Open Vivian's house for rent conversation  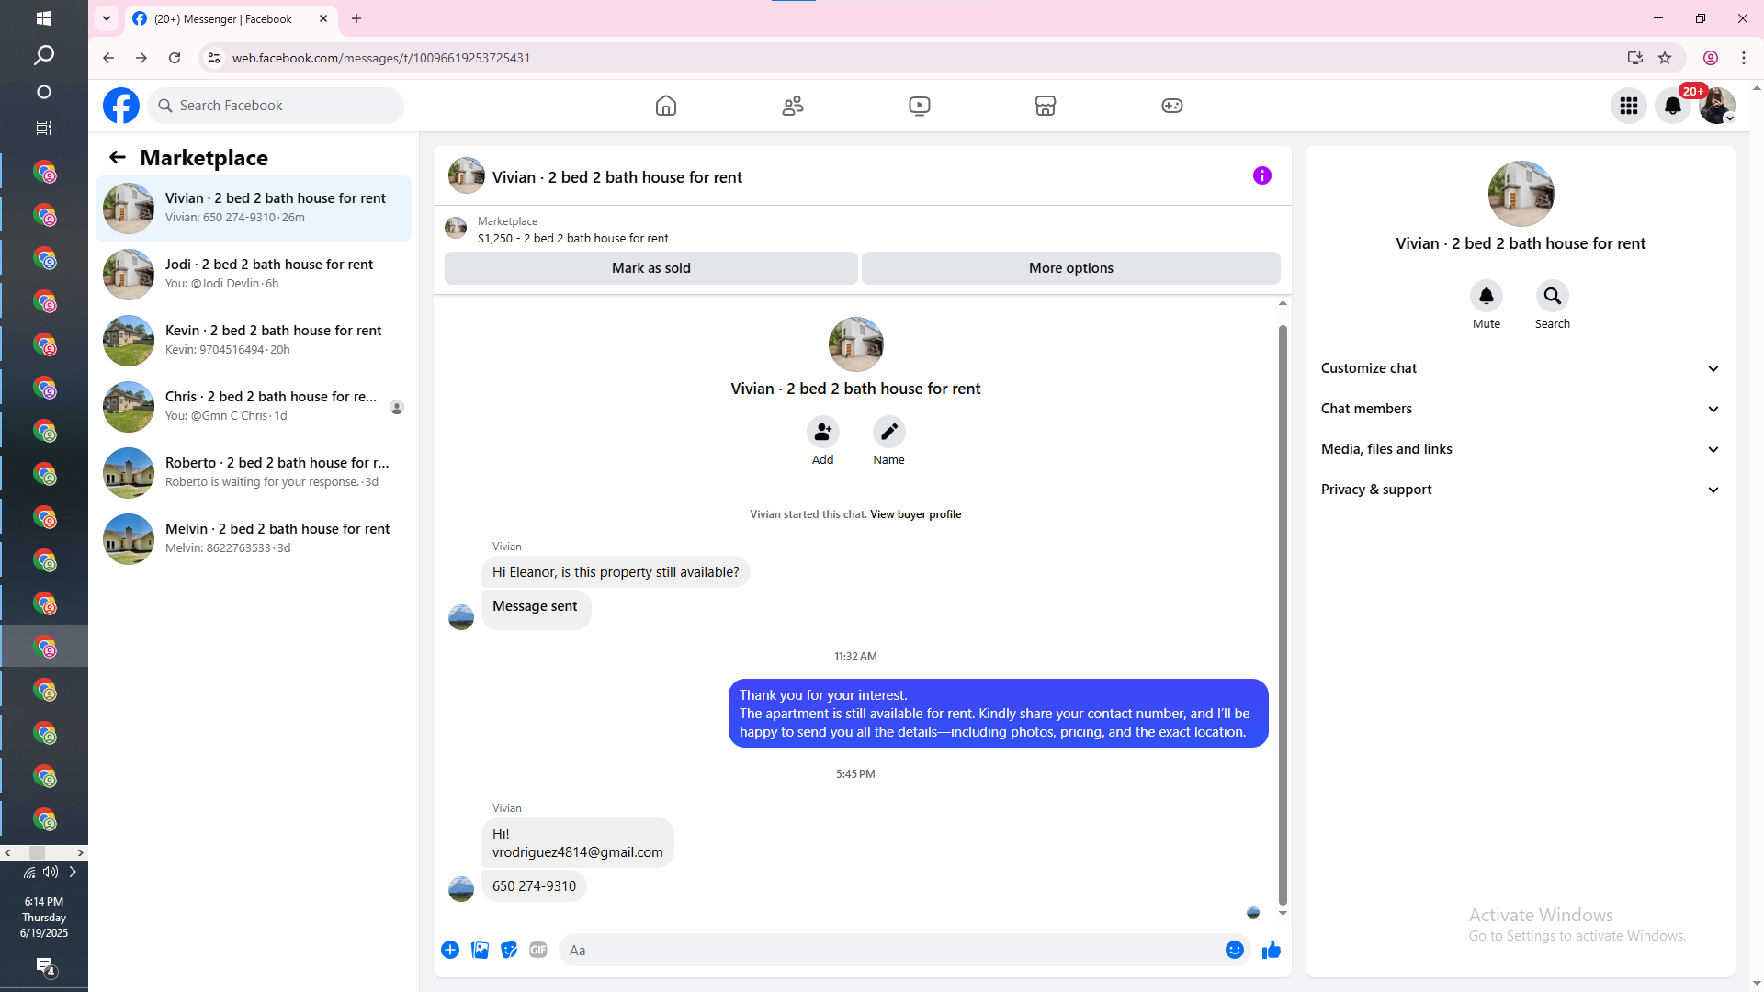pyautogui.click(x=254, y=209)
